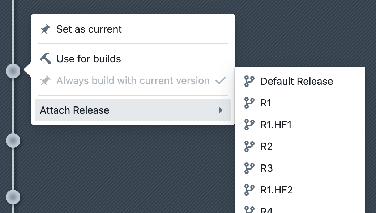The height and width of the screenshot is (213, 376).
Task: Click the branch icon beside R2
Action: pos(249,146)
